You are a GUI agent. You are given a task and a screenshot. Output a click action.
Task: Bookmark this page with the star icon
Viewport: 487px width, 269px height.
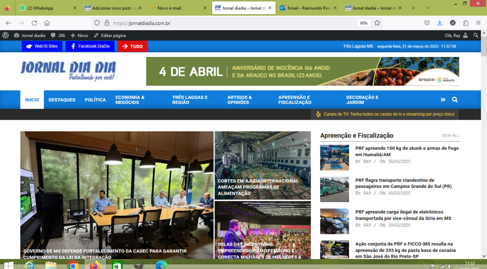(x=377, y=23)
